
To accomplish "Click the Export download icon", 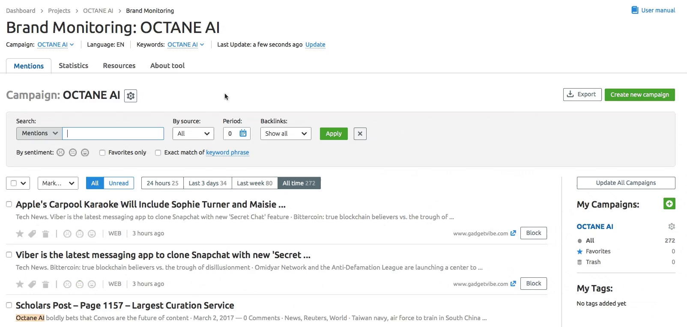I will (570, 94).
